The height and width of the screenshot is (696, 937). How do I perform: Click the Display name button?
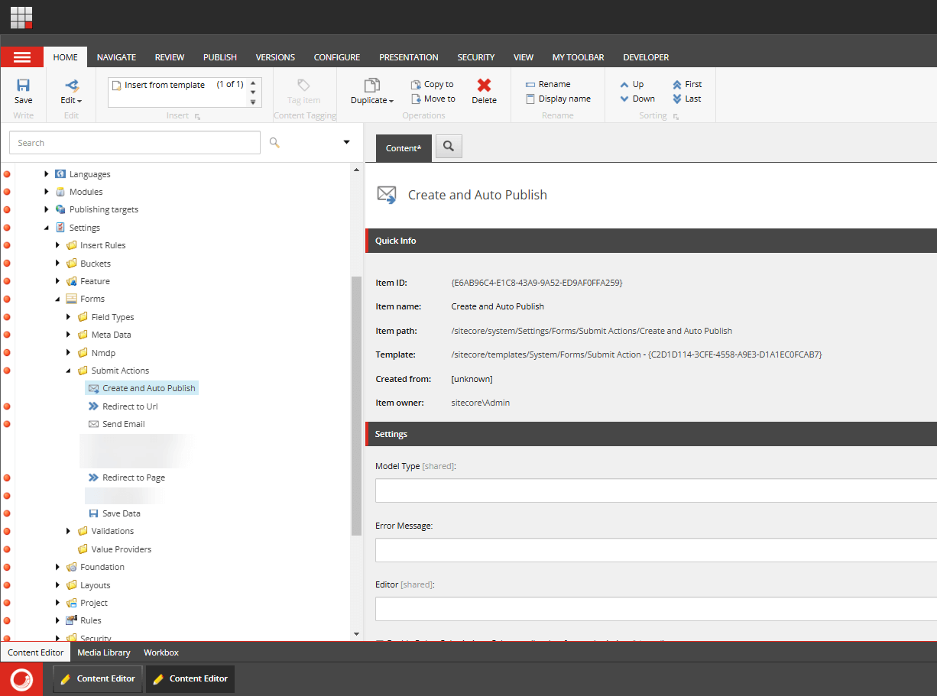click(558, 99)
